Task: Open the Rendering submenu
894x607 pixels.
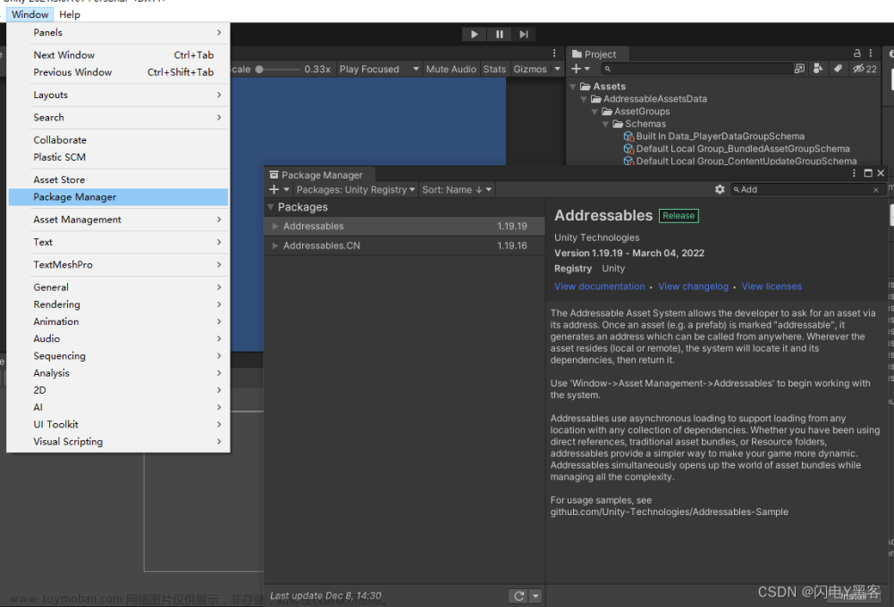Action: click(x=118, y=304)
